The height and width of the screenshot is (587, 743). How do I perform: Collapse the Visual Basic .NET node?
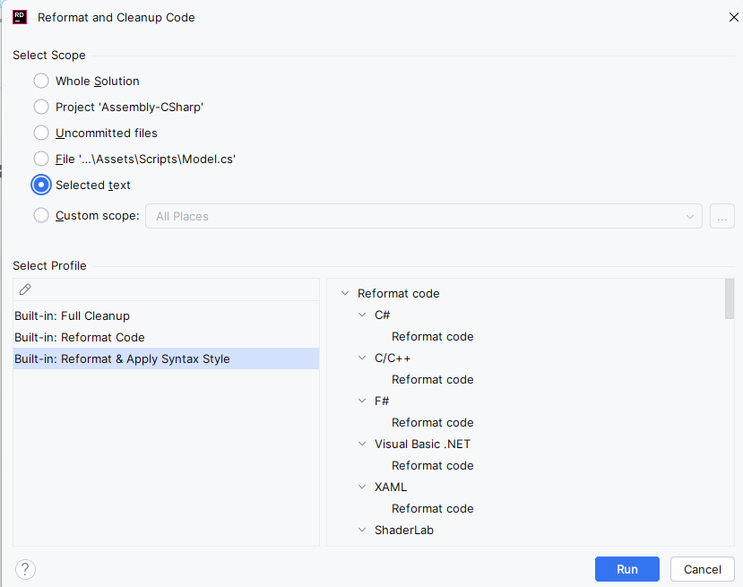click(361, 444)
